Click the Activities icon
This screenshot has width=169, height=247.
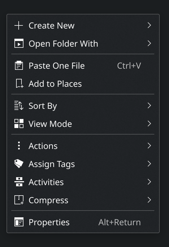[19, 182]
